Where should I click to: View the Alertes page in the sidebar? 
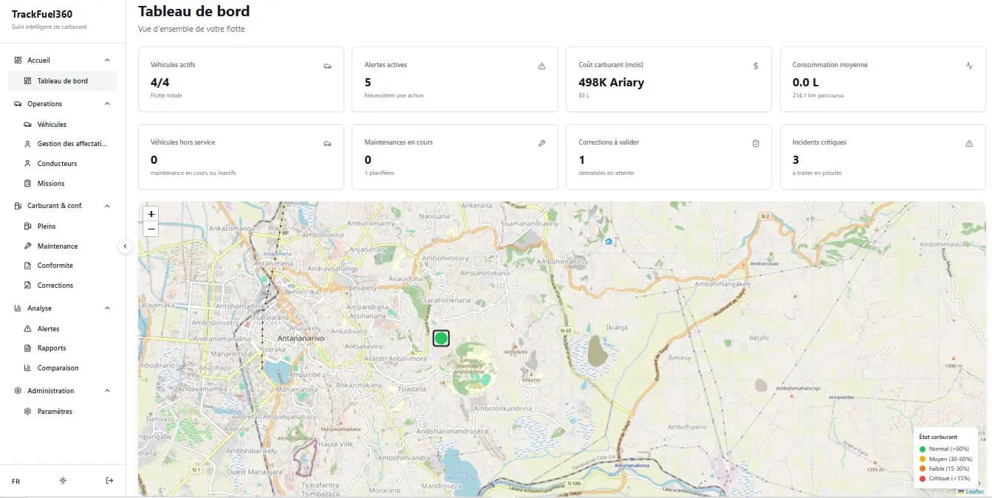63,329
